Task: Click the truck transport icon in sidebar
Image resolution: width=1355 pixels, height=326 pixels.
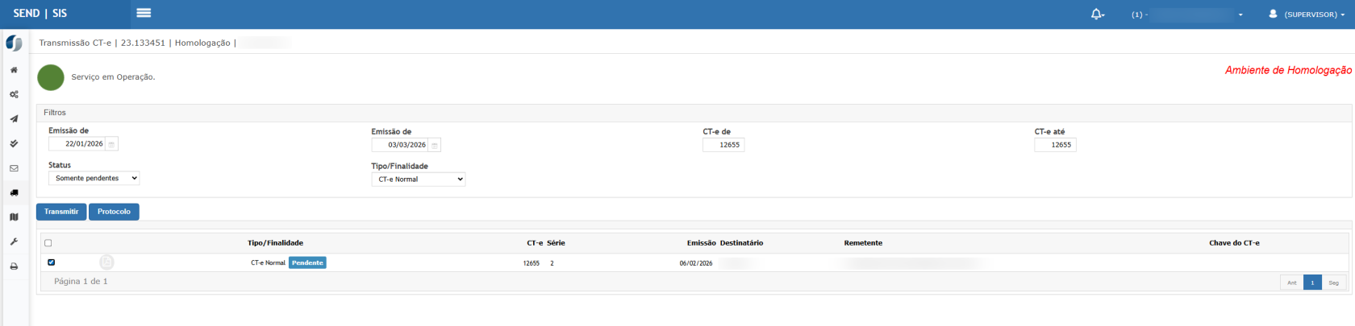Action: [x=14, y=193]
